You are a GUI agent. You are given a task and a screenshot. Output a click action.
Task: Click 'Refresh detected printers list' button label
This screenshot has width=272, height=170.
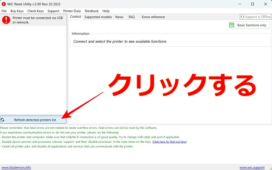(35, 120)
